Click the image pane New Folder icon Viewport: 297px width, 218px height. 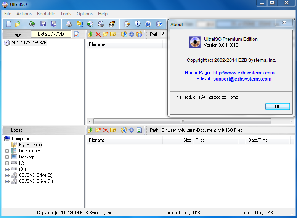point(106,34)
